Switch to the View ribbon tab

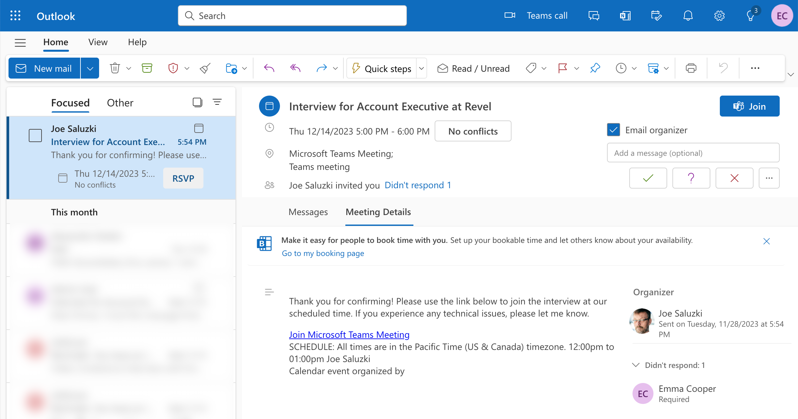click(x=98, y=42)
